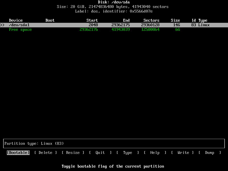Select the Bootable menu option
Viewport: 228px width, 171px height.
click(18, 153)
